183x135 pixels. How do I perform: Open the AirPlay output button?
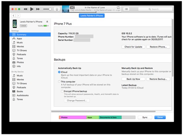point(57,9)
